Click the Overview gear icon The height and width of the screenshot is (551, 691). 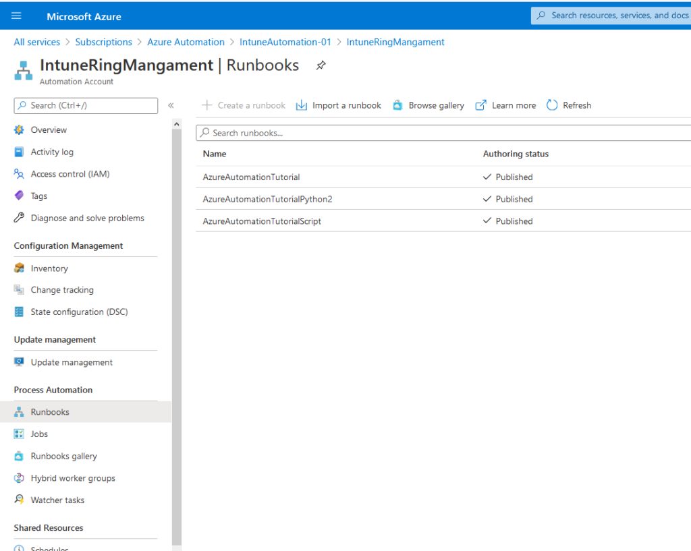19,129
